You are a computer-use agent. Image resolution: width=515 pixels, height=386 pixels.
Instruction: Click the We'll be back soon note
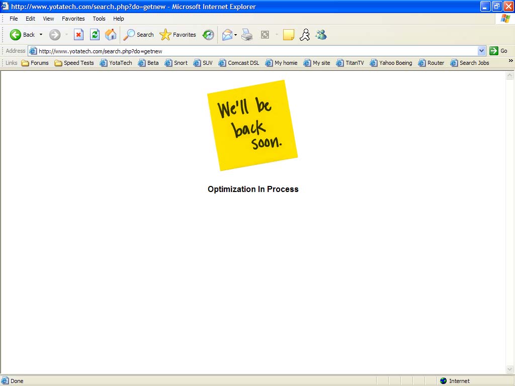[252, 125]
